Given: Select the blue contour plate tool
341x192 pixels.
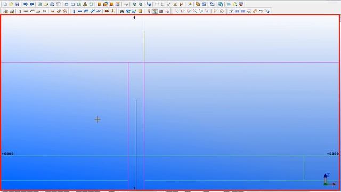Looking at the screenshot, I should [x=99, y=11].
